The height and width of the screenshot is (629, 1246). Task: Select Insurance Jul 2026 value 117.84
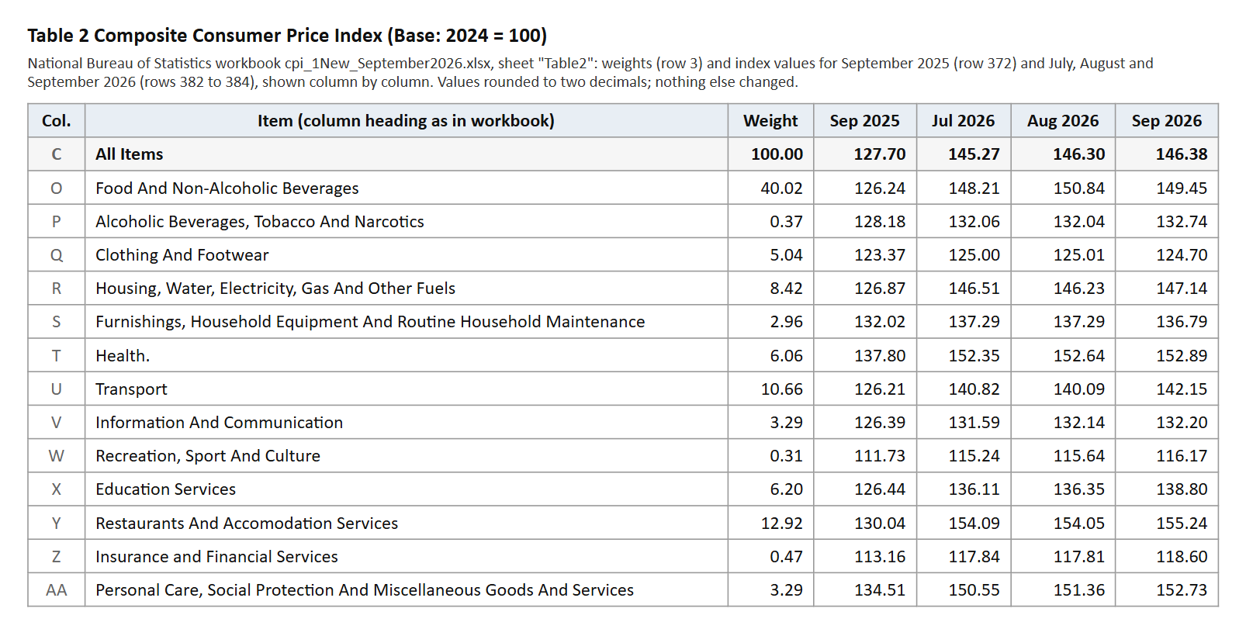tap(974, 557)
